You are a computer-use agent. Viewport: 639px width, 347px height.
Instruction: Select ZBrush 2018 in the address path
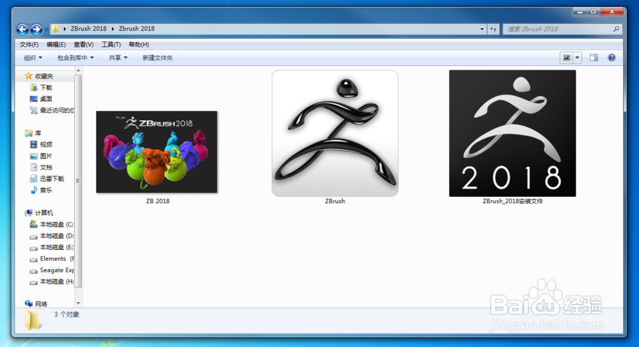point(88,29)
